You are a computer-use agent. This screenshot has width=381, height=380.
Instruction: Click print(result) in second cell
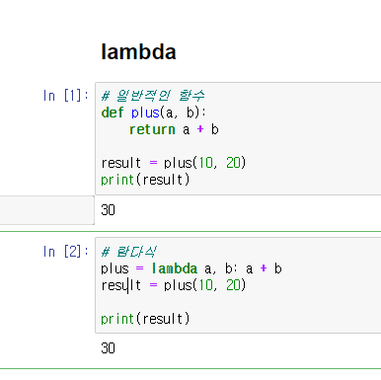145,319
